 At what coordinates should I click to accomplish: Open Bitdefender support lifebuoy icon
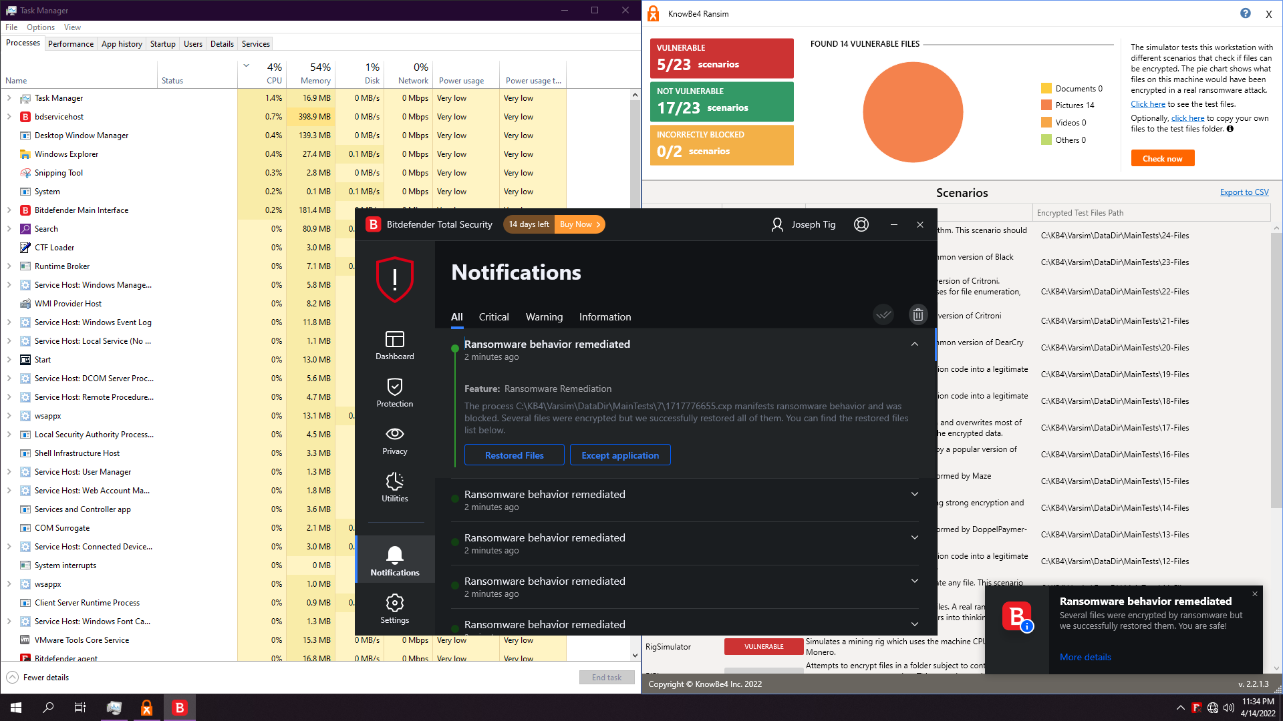point(861,224)
